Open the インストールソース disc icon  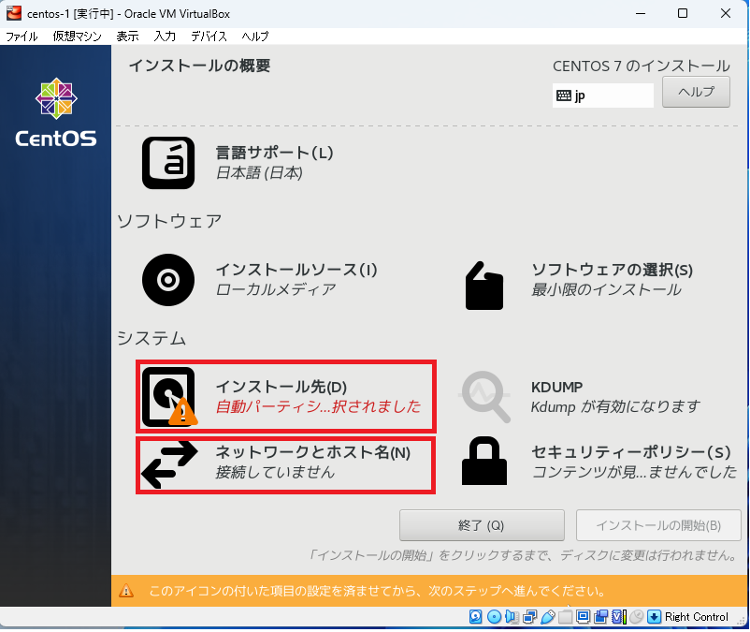coord(168,280)
